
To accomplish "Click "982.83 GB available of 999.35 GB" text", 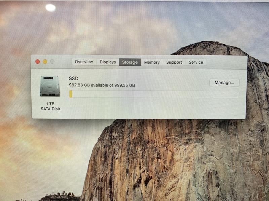I will [102, 85].
